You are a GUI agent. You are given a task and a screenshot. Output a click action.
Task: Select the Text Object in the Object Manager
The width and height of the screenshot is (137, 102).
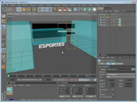106,17
